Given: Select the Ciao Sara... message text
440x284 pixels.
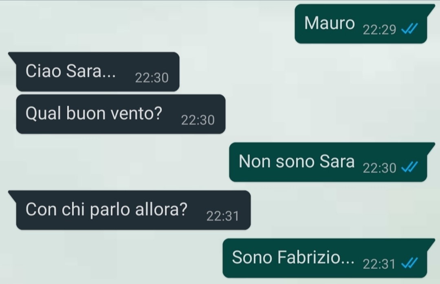Looking at the screenshot, I should [x=70, y=71].
